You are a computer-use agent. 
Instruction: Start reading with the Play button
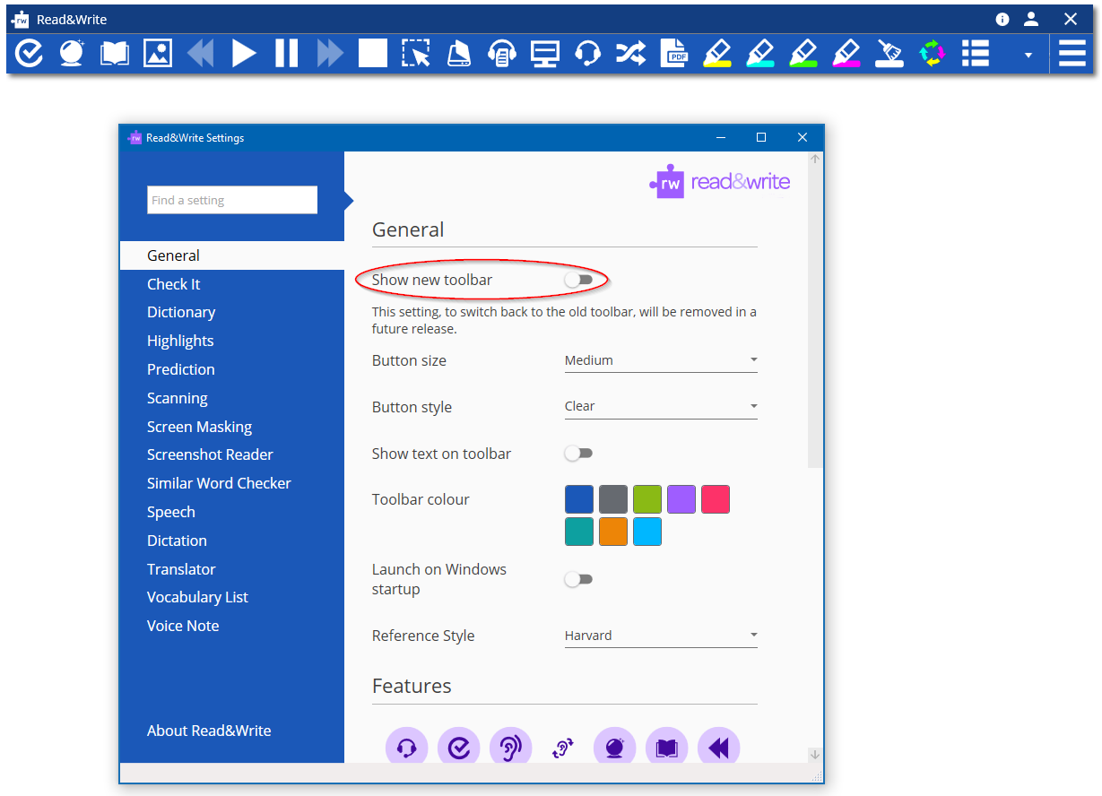(244, 53)
